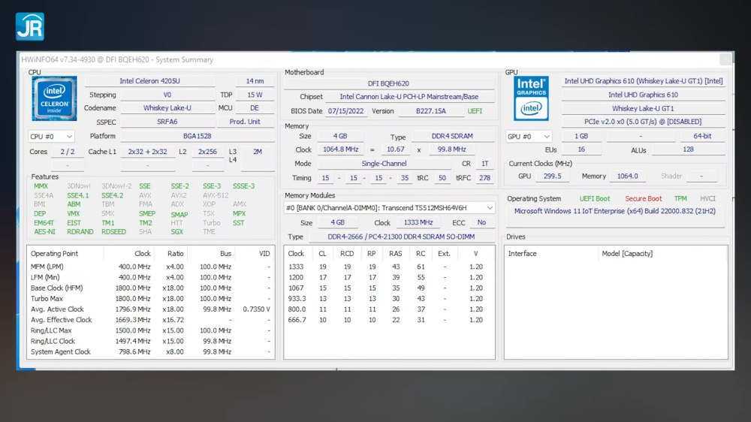
Task: Select the Turbo Max row
Action: click(150, 298)
